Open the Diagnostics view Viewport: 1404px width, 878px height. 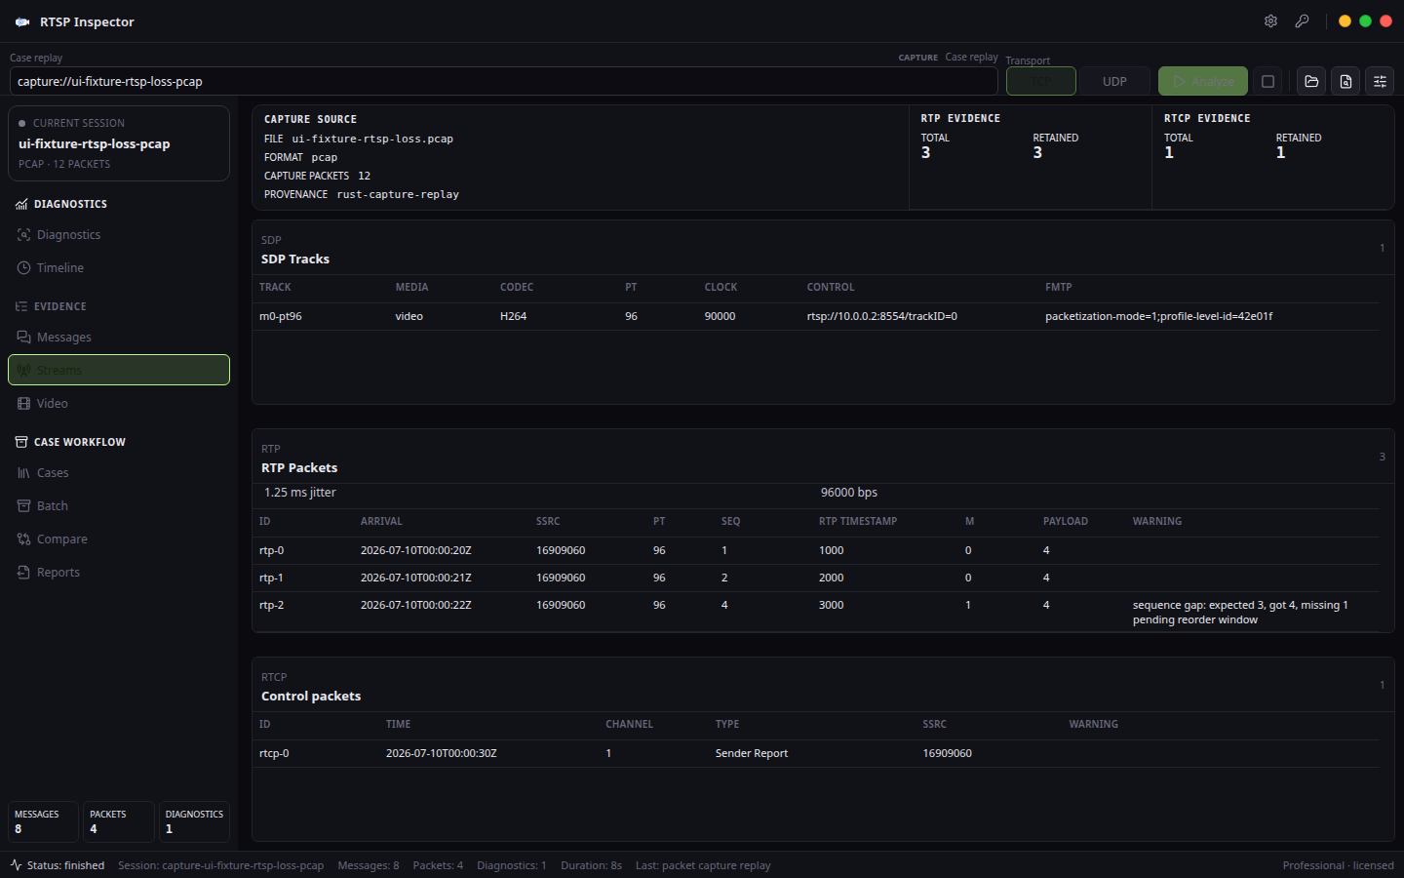click(119, 235)
